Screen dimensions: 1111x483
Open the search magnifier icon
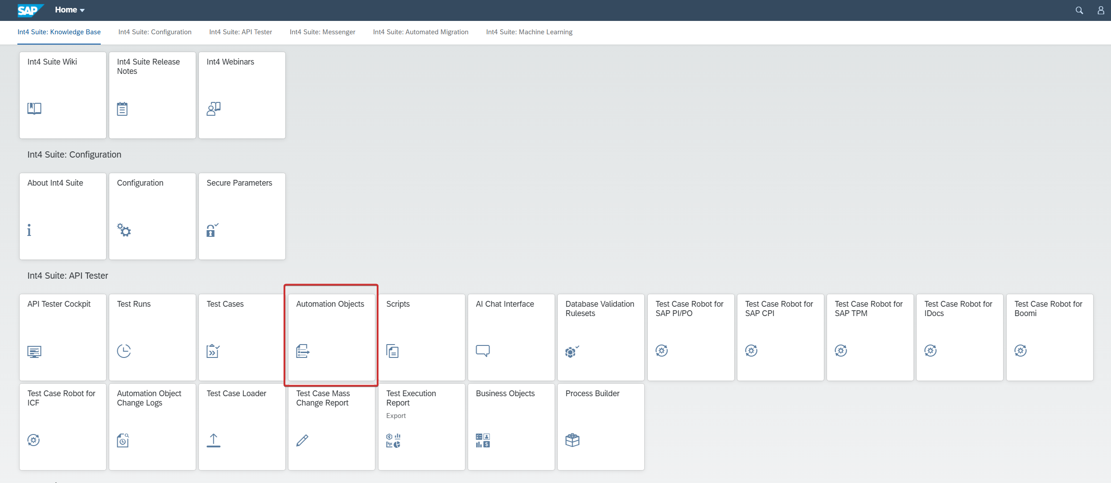(1079, 10)
